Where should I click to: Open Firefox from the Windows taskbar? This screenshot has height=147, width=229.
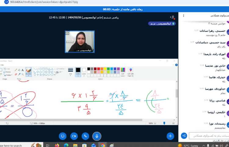click(57, 145)
